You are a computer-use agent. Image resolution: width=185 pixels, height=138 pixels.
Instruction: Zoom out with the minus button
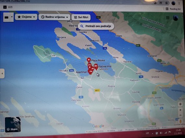click(x=180, y=115)
